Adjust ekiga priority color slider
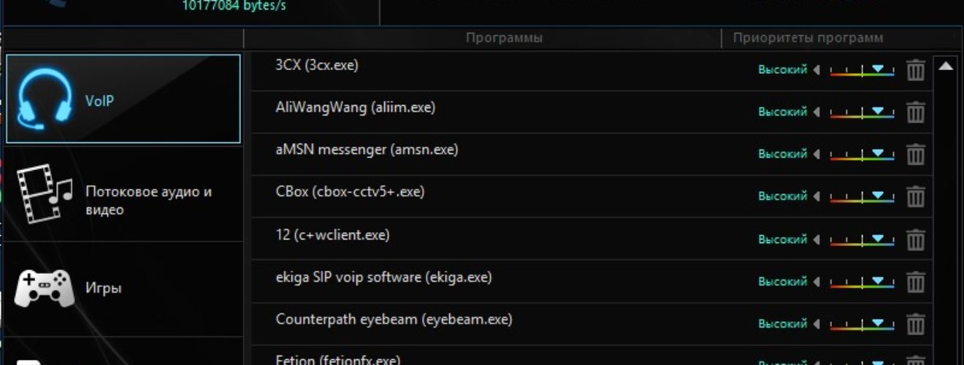Image resolution: width=964 pixels, height=365 pixels. click(x=862, y=282)
